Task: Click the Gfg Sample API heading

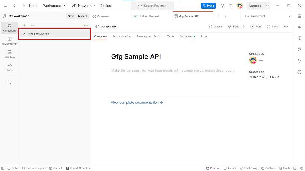Action: click(x=136, y=57)
